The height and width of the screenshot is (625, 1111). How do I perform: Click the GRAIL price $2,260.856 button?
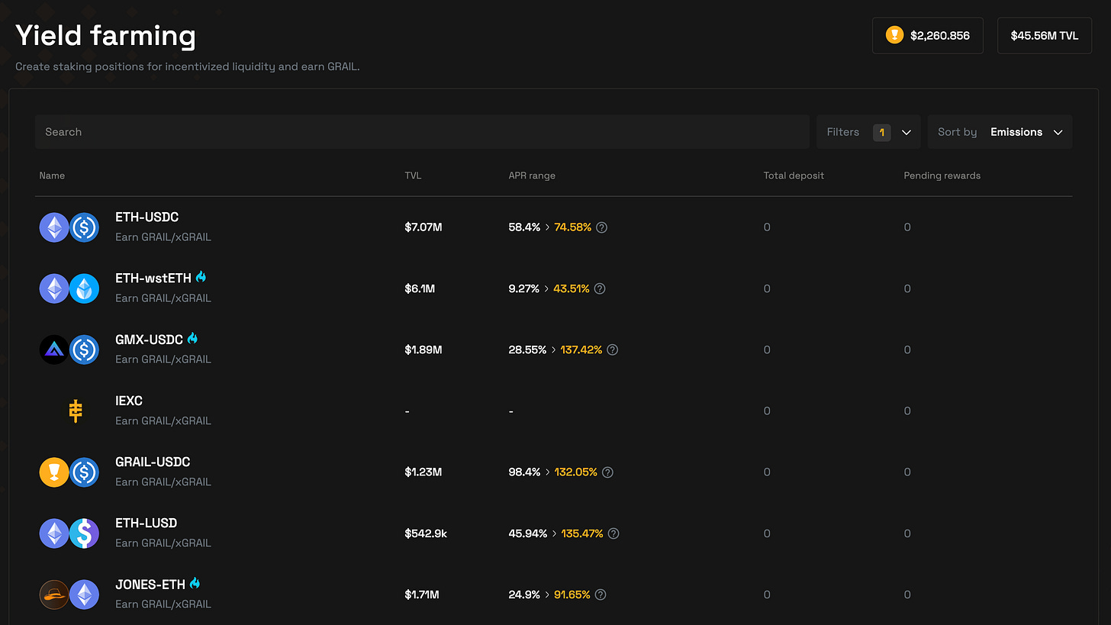click(928, 35)
